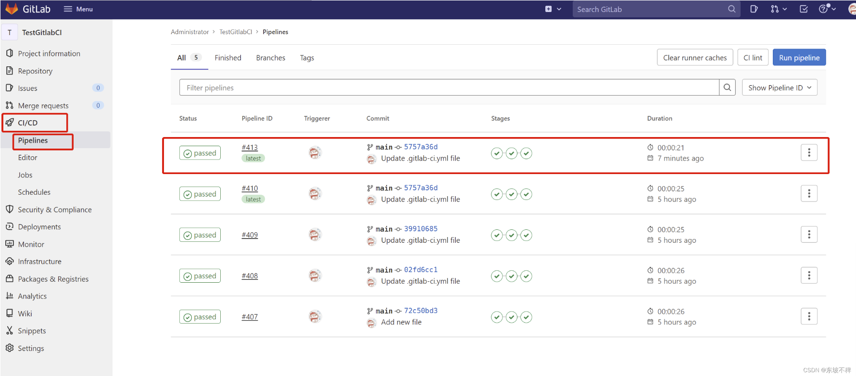This screenshot has width=856, height=376.
Task: Open the Issues icon in top bar
Action: tap(754, 9)
